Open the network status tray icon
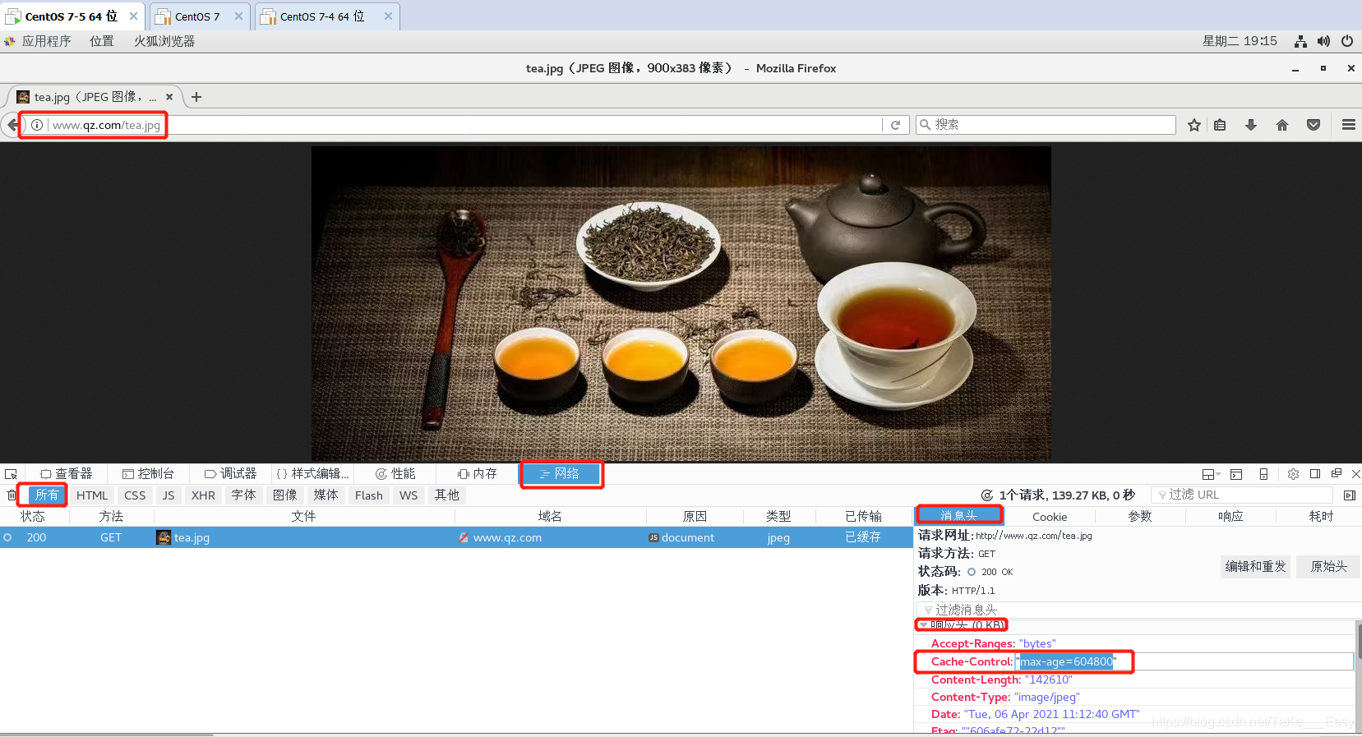Viewport: 1362px width, 737px height. (1300, 41)
